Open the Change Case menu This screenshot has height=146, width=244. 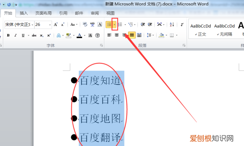(74, 24)
